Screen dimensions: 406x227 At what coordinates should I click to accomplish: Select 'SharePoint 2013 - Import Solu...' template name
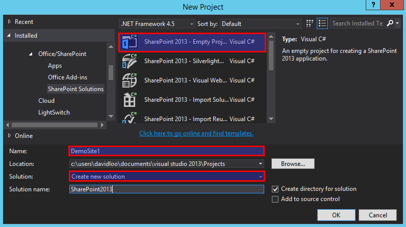pos(187,100)
